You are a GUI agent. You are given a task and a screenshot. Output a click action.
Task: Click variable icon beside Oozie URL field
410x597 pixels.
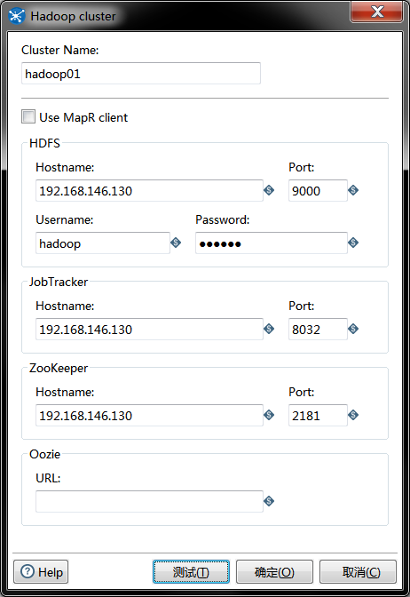tap(269, 501)
